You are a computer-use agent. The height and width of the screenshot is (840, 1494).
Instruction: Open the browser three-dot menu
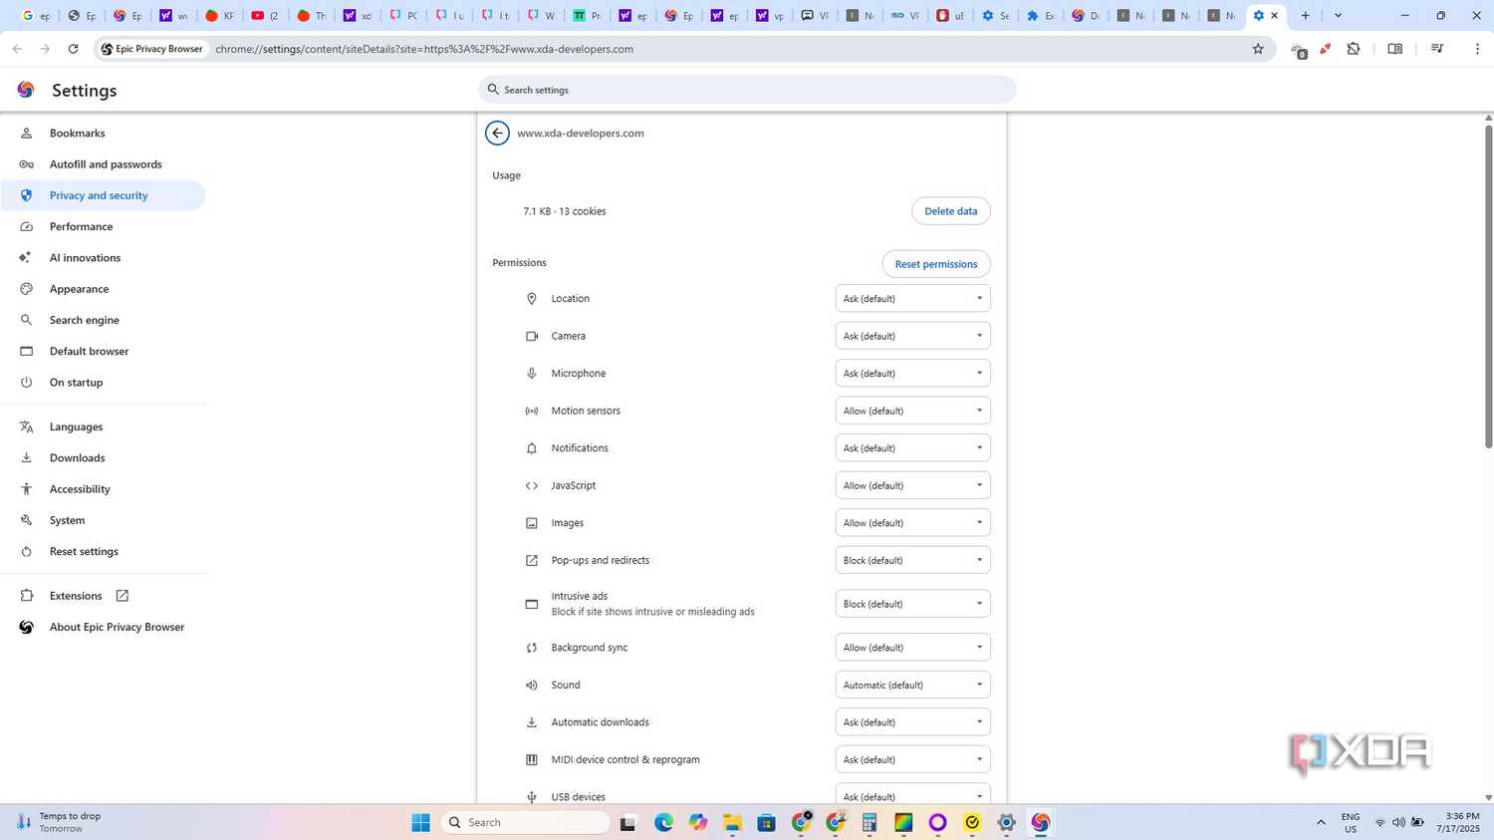pyautogui.click(x=1477, y=49)
